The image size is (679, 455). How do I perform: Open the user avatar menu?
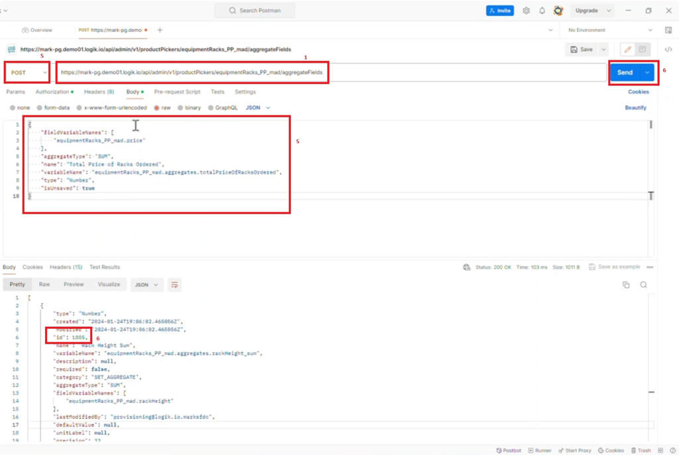coord(558,11)
